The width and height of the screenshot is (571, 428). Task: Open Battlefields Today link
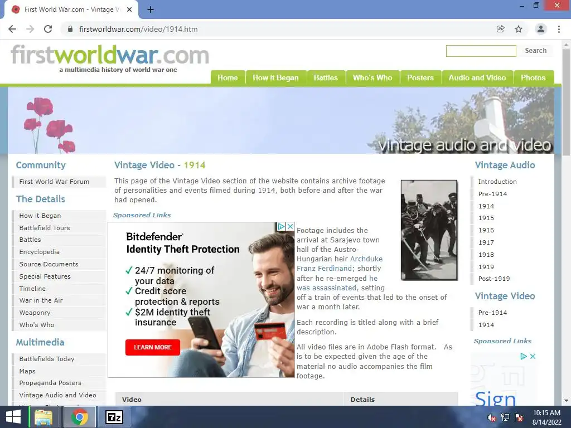(47, 359)
